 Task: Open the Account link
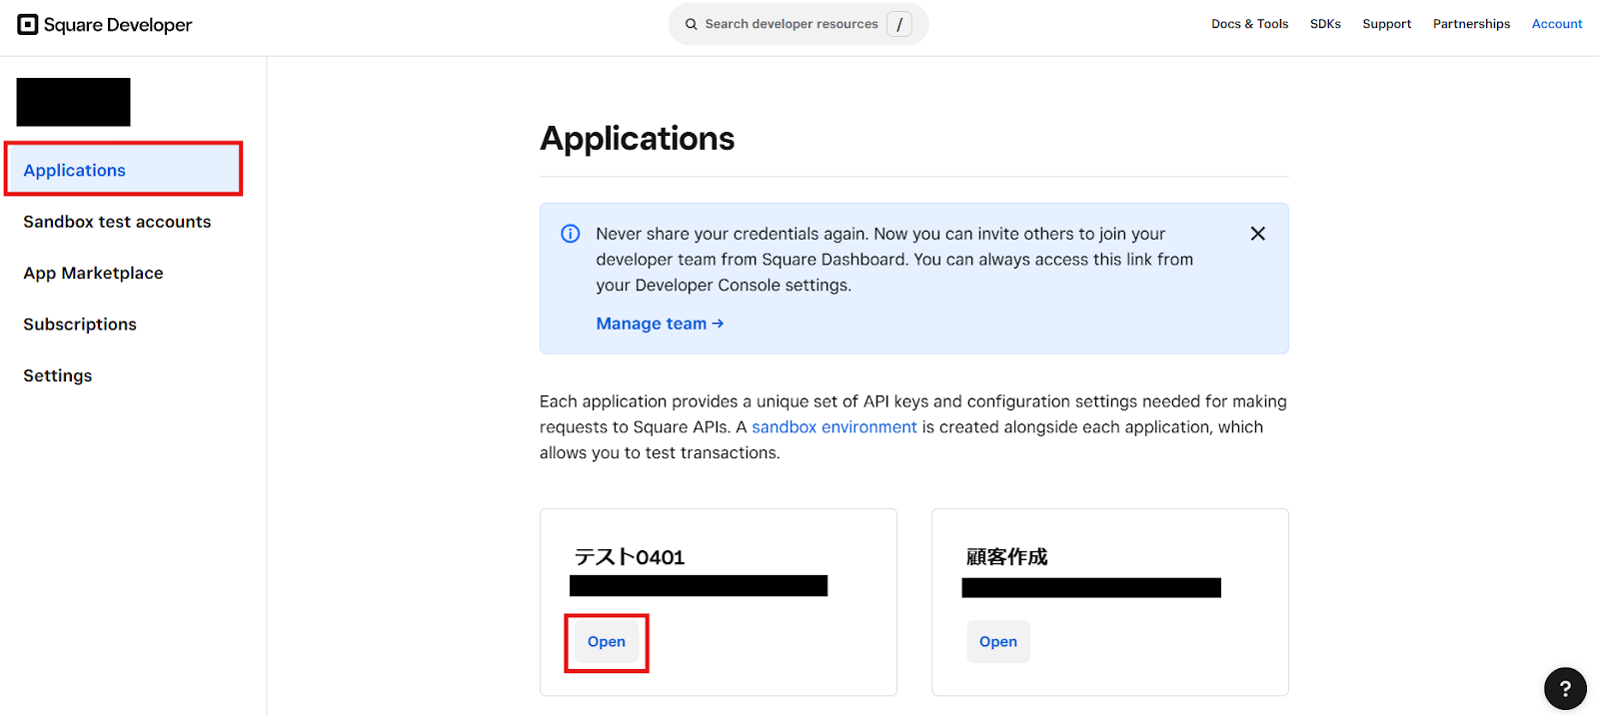click(1557, 24)
